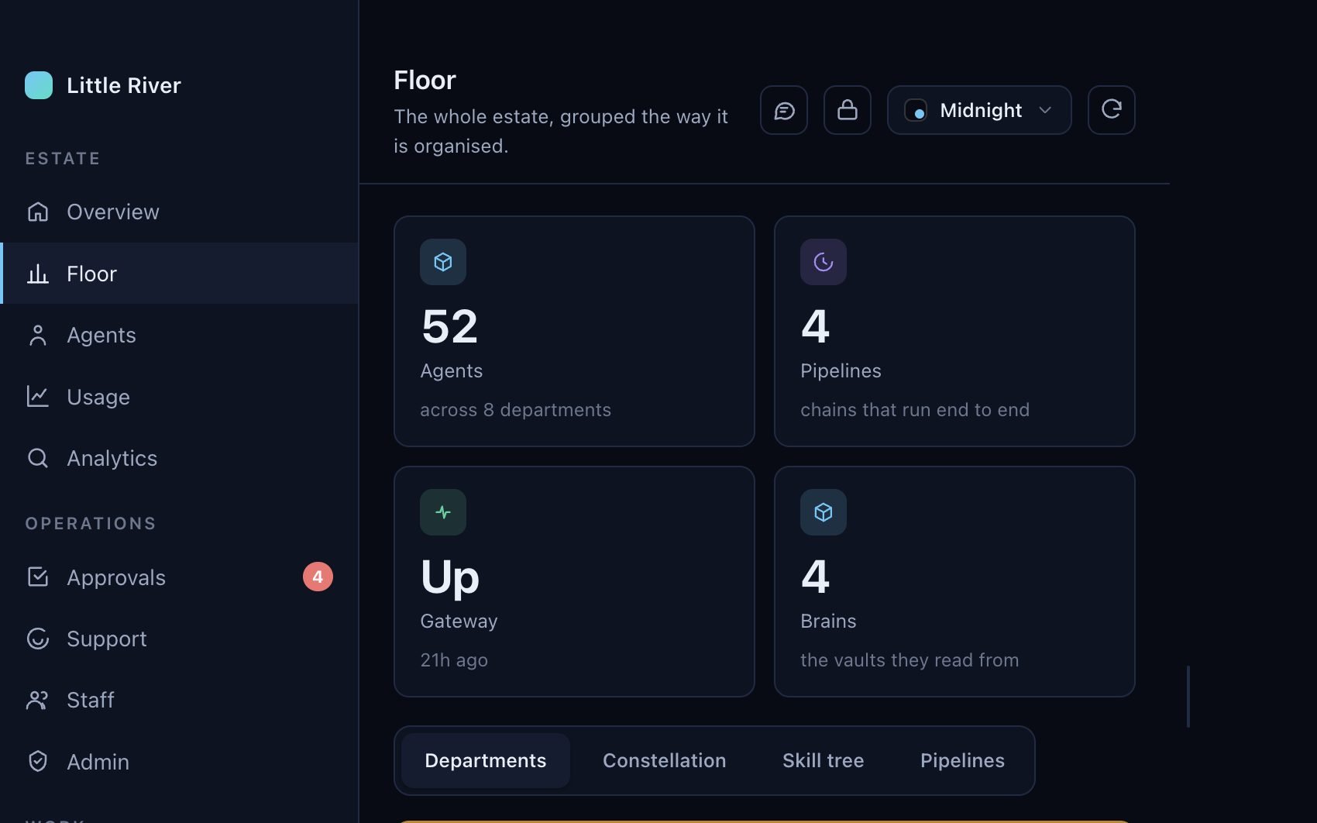The height and width of the screenshot is (823, 1317).
Task: Open Support in the sidebar
Action: [179, 639]
